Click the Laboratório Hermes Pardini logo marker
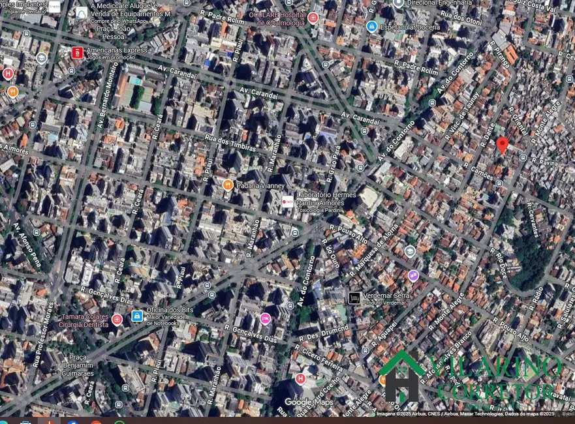 click(287, 202)
